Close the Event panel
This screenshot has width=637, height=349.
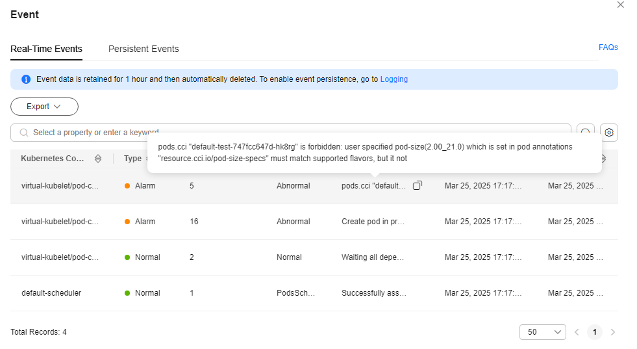pyautogui.click(x=620, y=5)
